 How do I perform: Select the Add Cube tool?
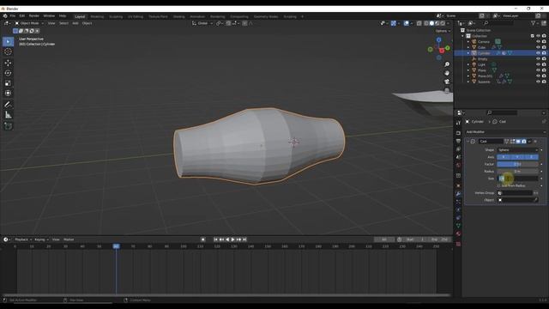(x=8, y=126)
